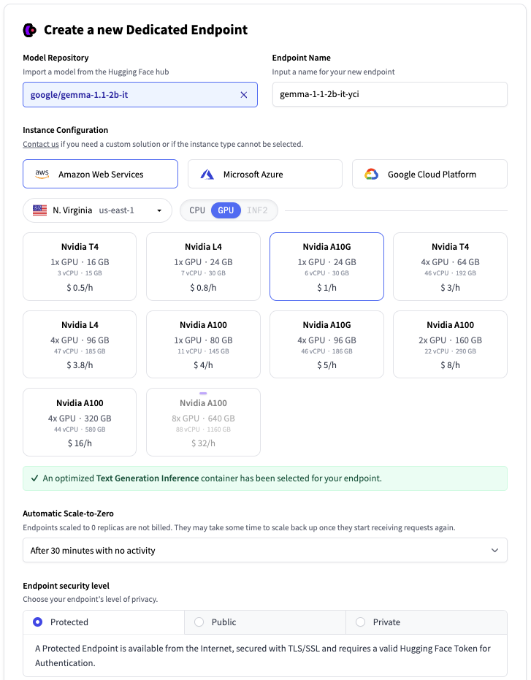531x680 pixels.
Task: Select the Public security level radio
Action: [199, 622]
